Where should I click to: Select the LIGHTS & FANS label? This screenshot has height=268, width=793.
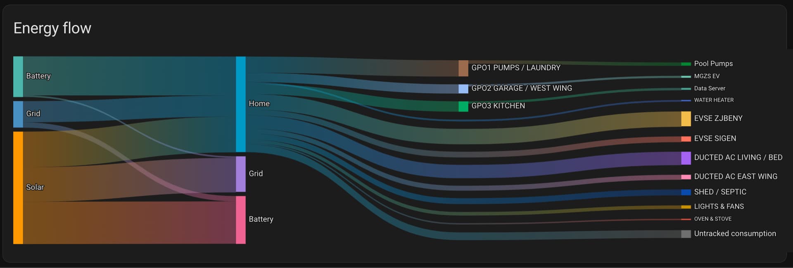(719, 207)
